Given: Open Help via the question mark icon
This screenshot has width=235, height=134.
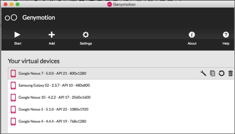Looking at the screenshot, I should [226, 35].
